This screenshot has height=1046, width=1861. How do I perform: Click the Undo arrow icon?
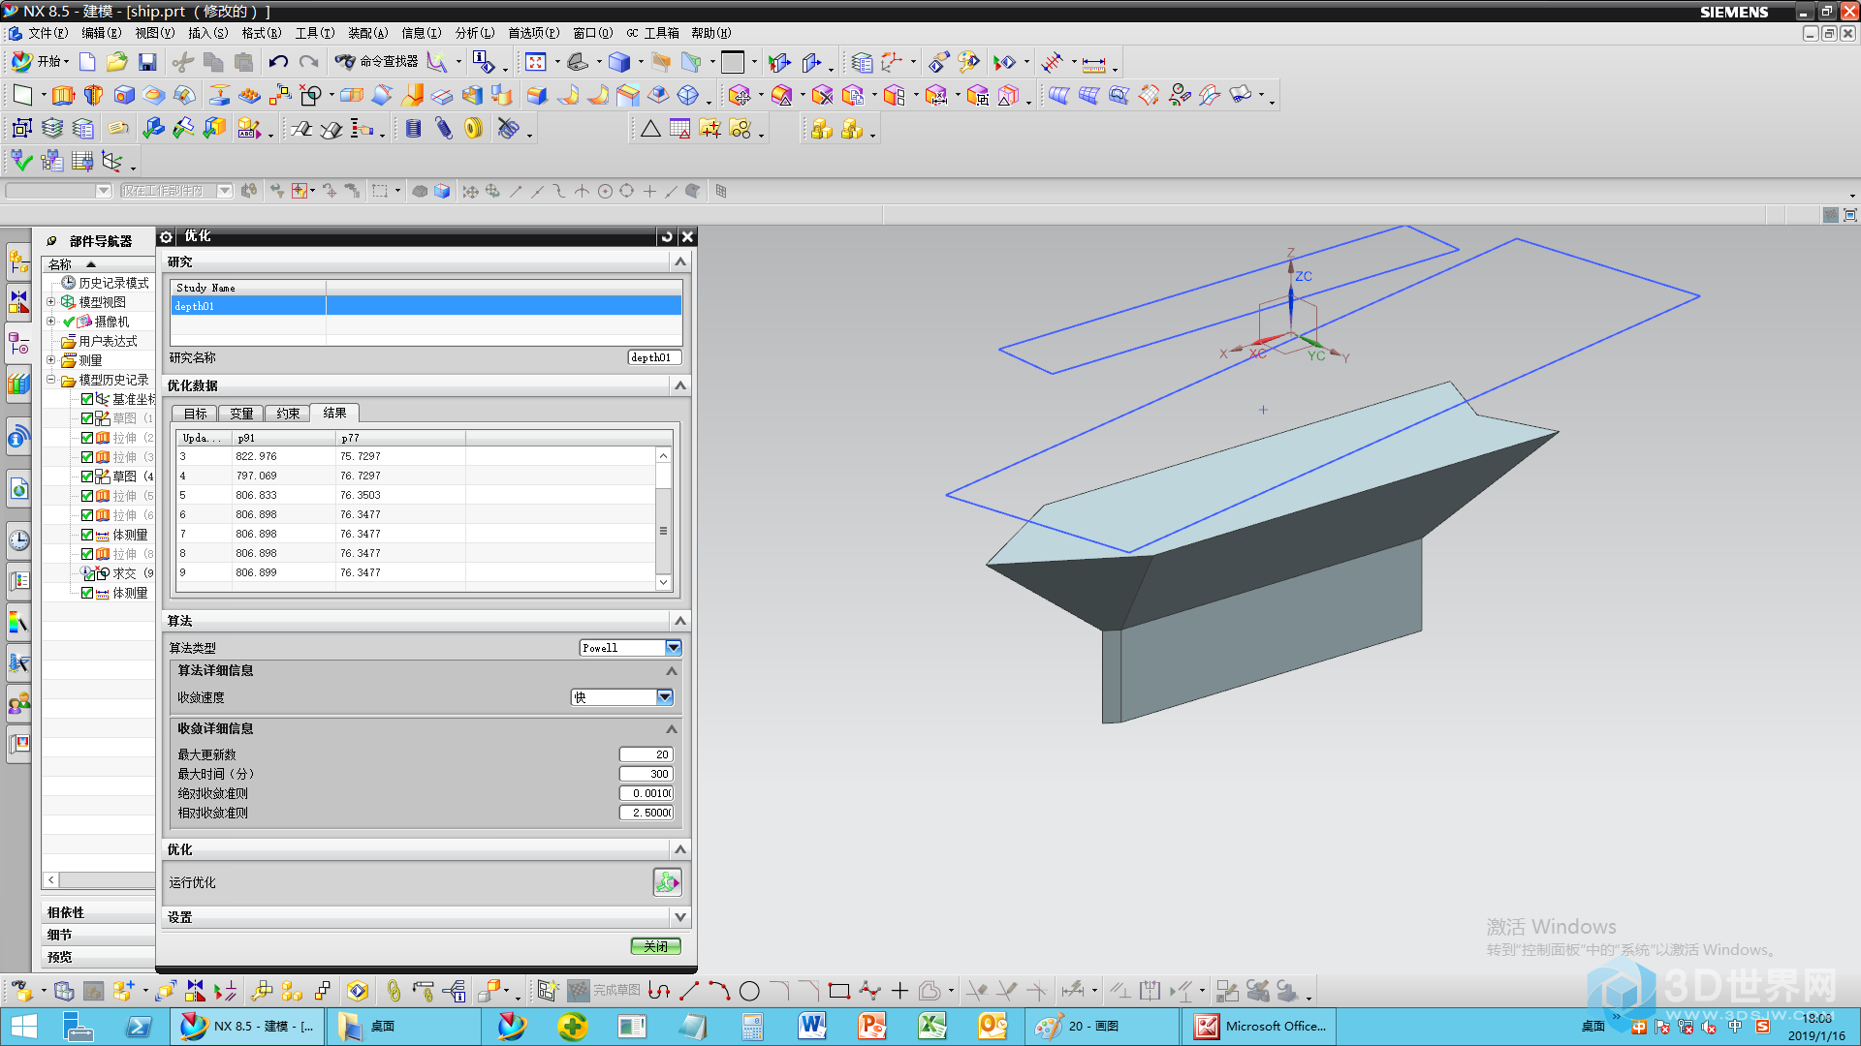(278, 63)
